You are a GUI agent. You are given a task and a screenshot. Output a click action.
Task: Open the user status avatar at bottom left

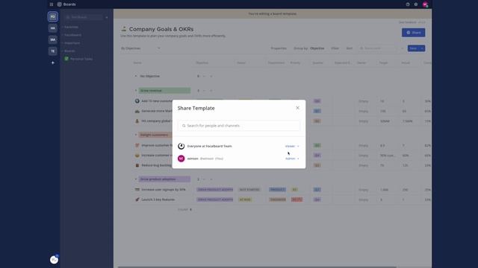[54, 260]
